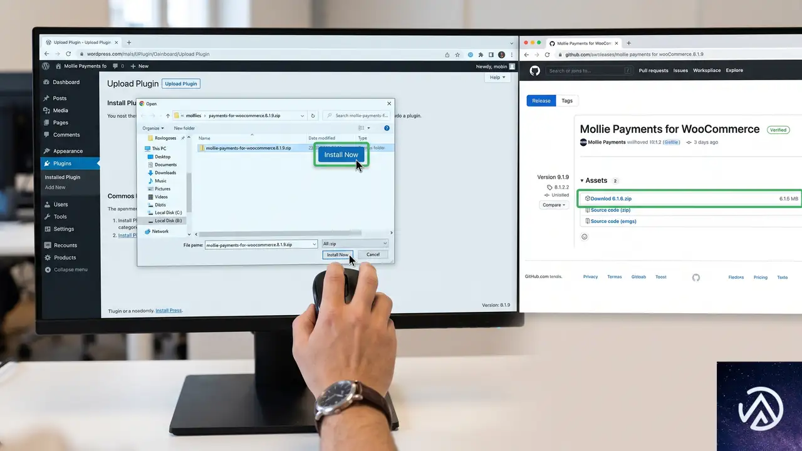Click the WordPress logo in admin bar
Viewport: 802px width, 451px height.
pyautogui.click(x=46, y=66)
